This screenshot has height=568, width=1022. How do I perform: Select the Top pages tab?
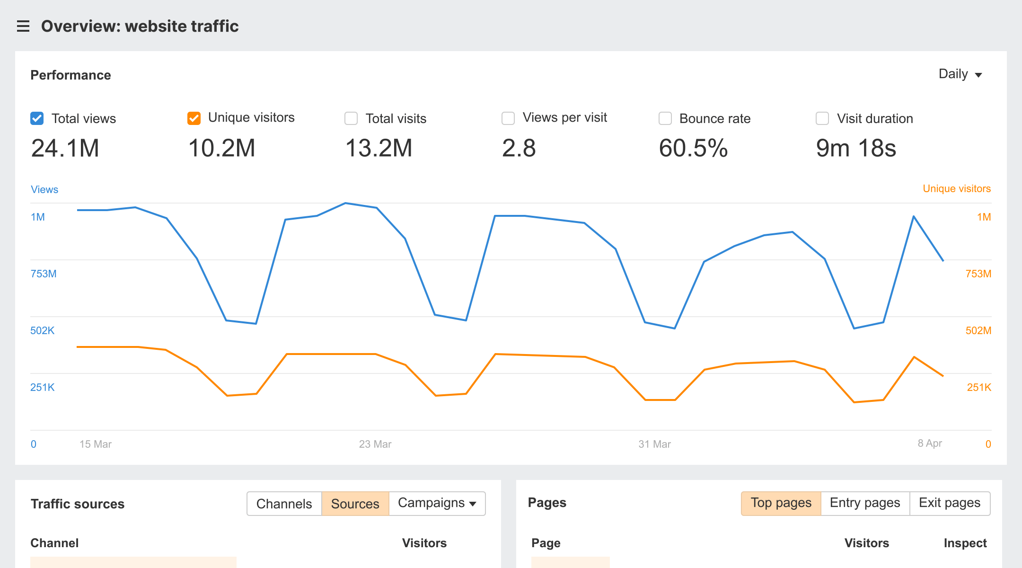pos(781,503)
